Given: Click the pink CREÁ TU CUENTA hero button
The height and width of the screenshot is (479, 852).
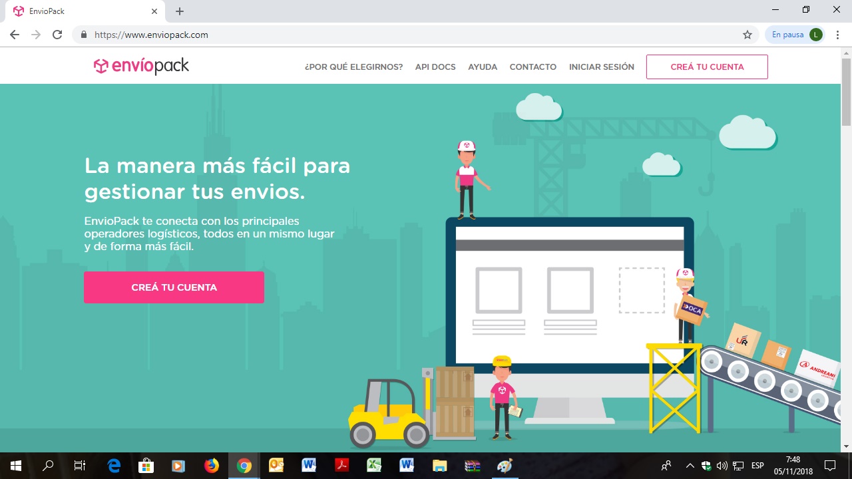Looking at the screenshot, I should [x=174, y=287].
